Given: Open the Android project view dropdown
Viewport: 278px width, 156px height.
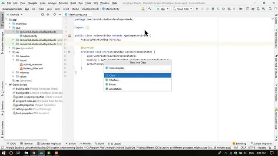Looking at the screenshot, I should 14,14.
